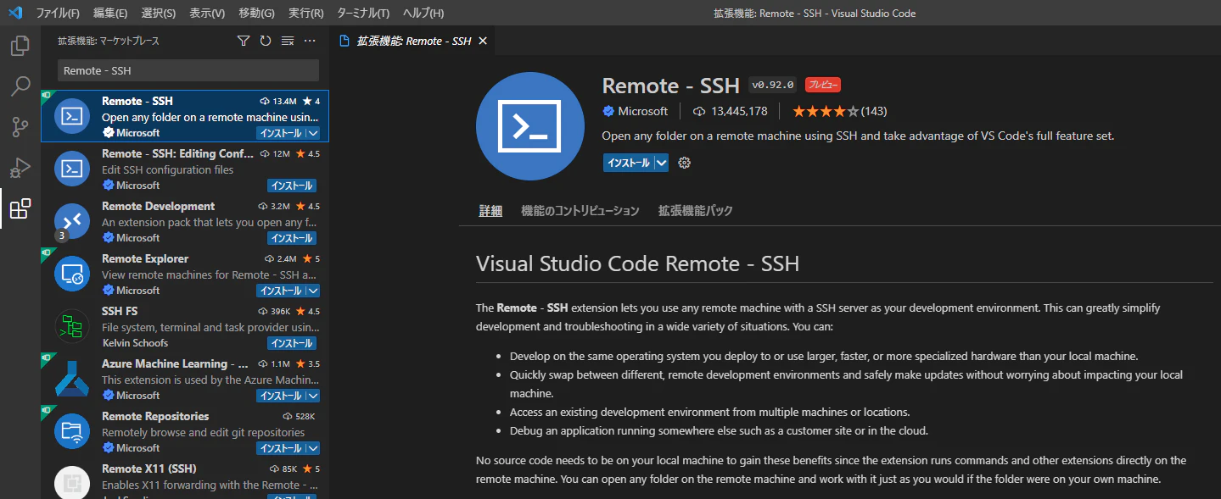The image size is (1221, 499).
Task: Open the ファイル(F) menu
Action: point(58,13)
